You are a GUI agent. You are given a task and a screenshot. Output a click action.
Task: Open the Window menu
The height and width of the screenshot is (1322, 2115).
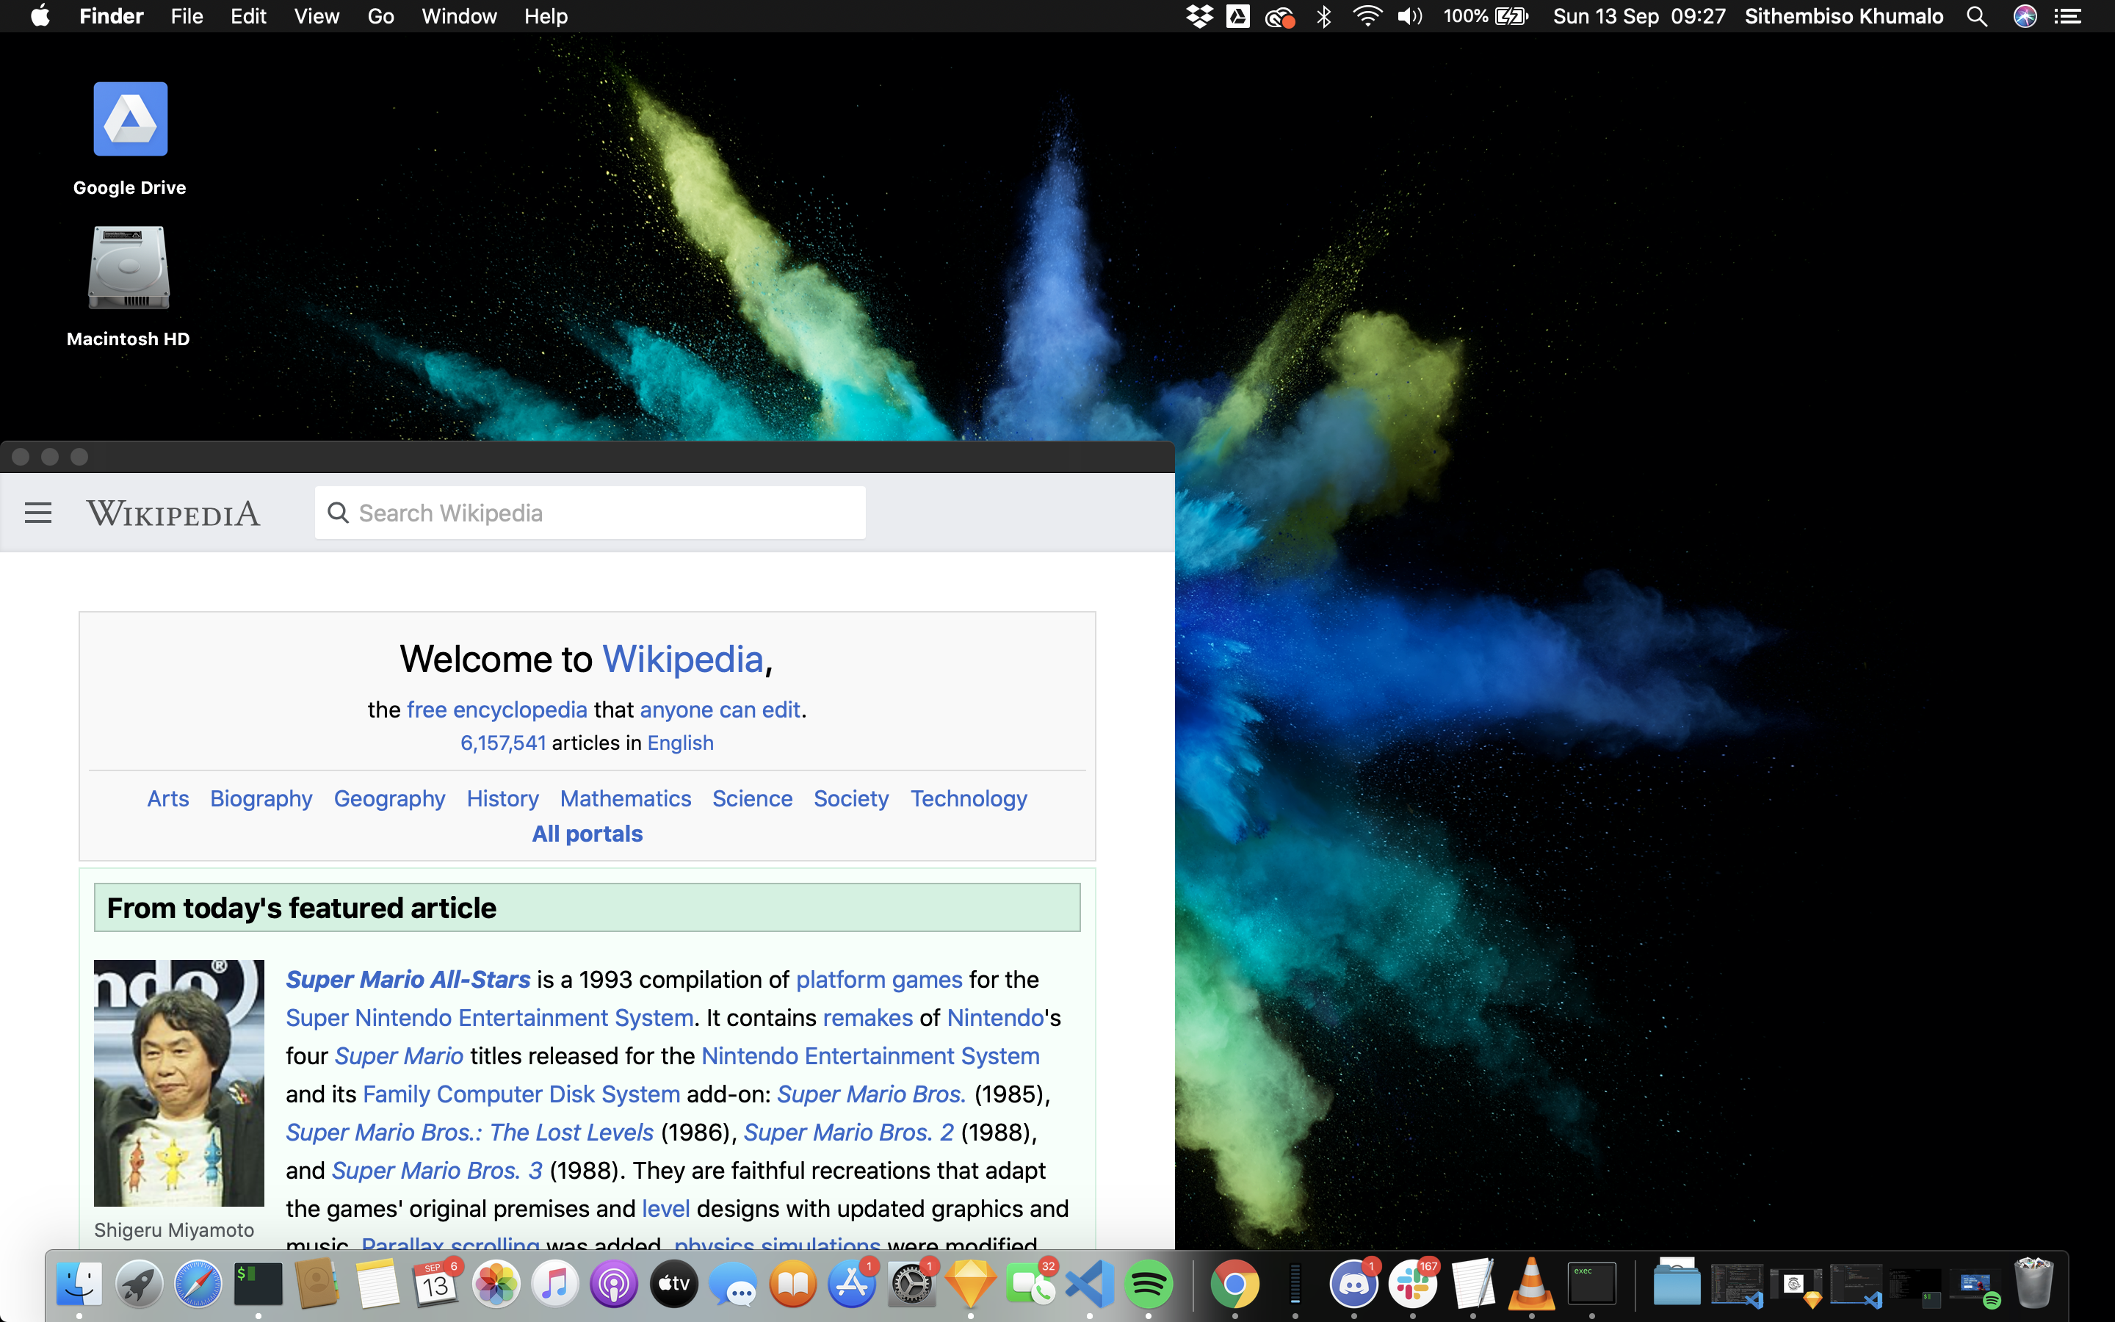point(459,15)
